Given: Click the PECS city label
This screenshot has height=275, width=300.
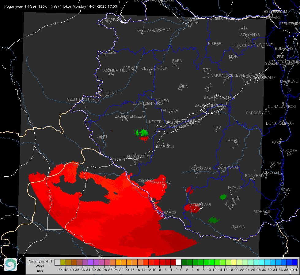Looking at the screenshot, I should (235, 199).
